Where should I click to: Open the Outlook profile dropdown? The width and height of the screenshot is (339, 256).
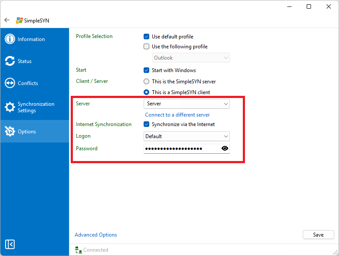(x=191, y=58)
